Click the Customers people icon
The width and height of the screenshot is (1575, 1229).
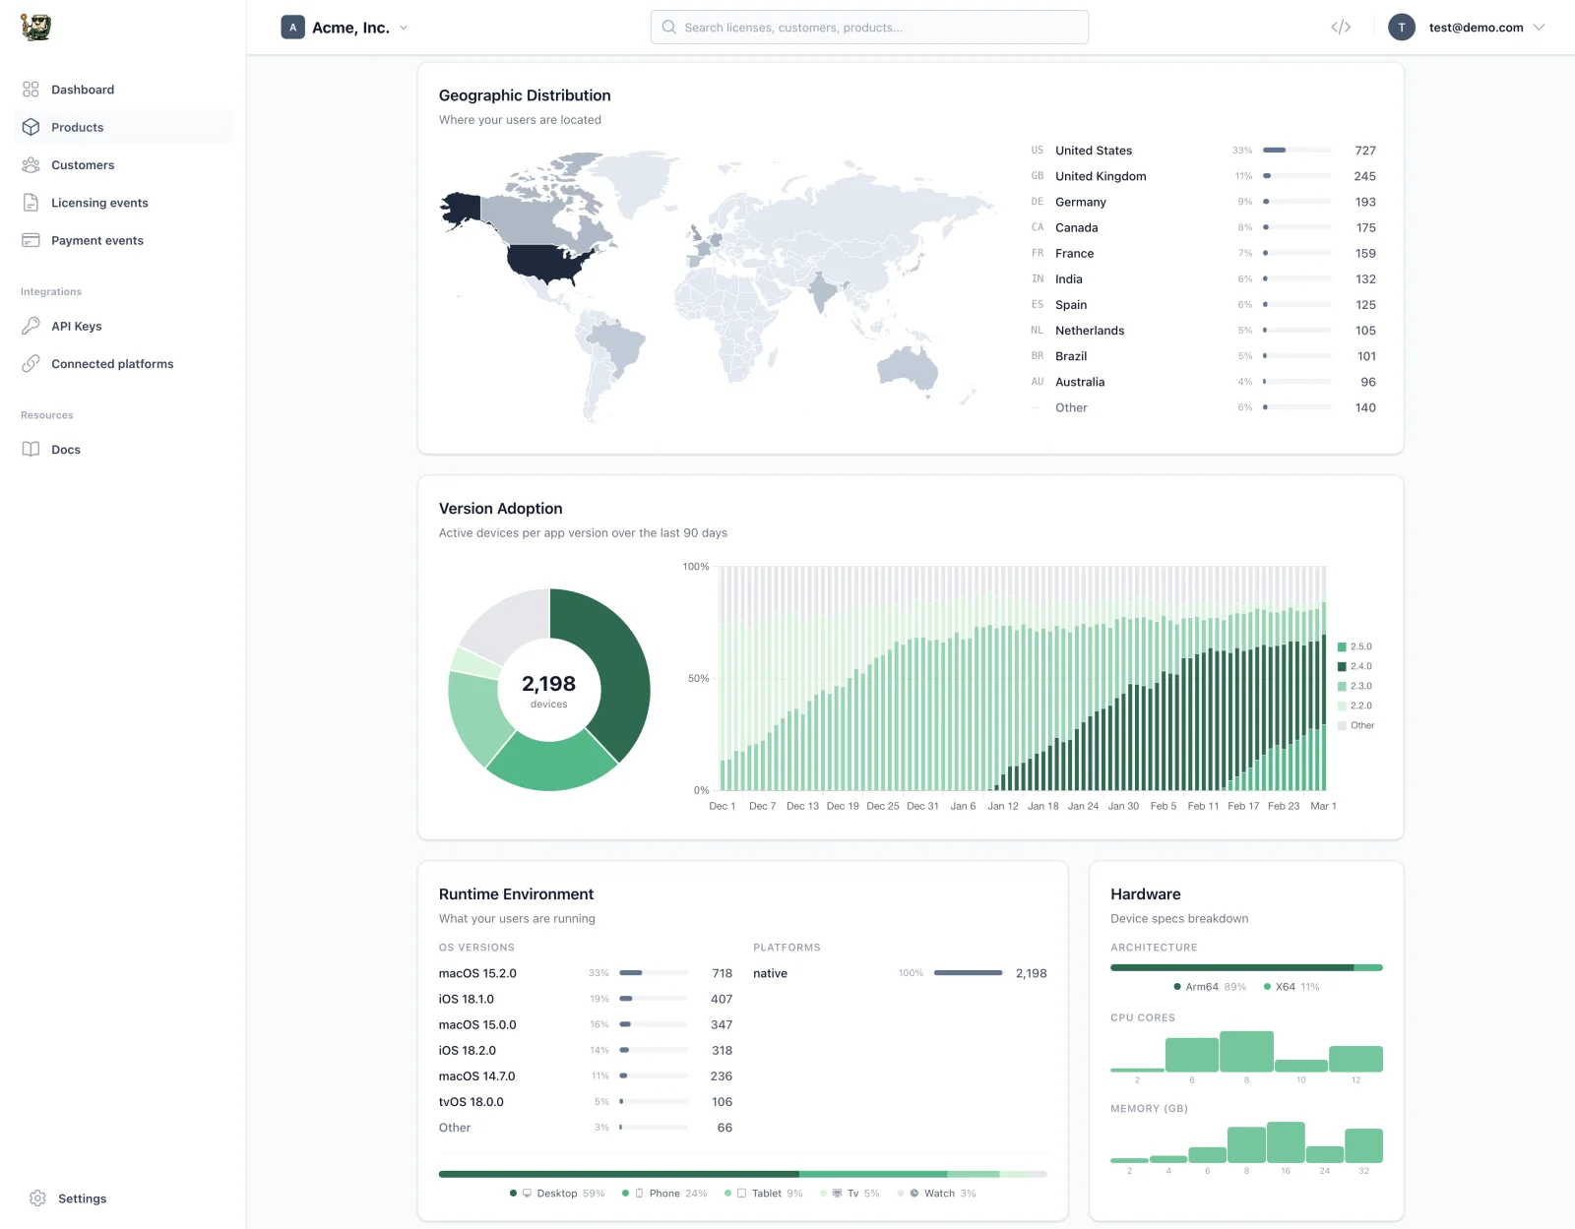click(31, 164)
